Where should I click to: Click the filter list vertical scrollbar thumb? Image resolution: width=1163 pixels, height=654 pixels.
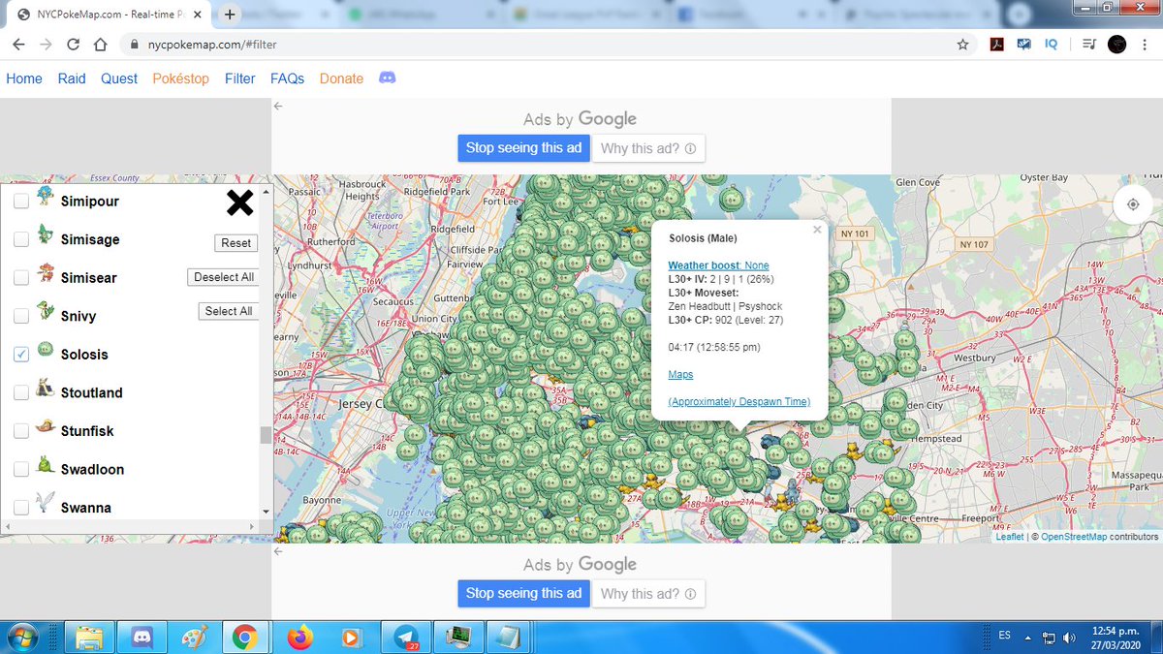point(266,435)
